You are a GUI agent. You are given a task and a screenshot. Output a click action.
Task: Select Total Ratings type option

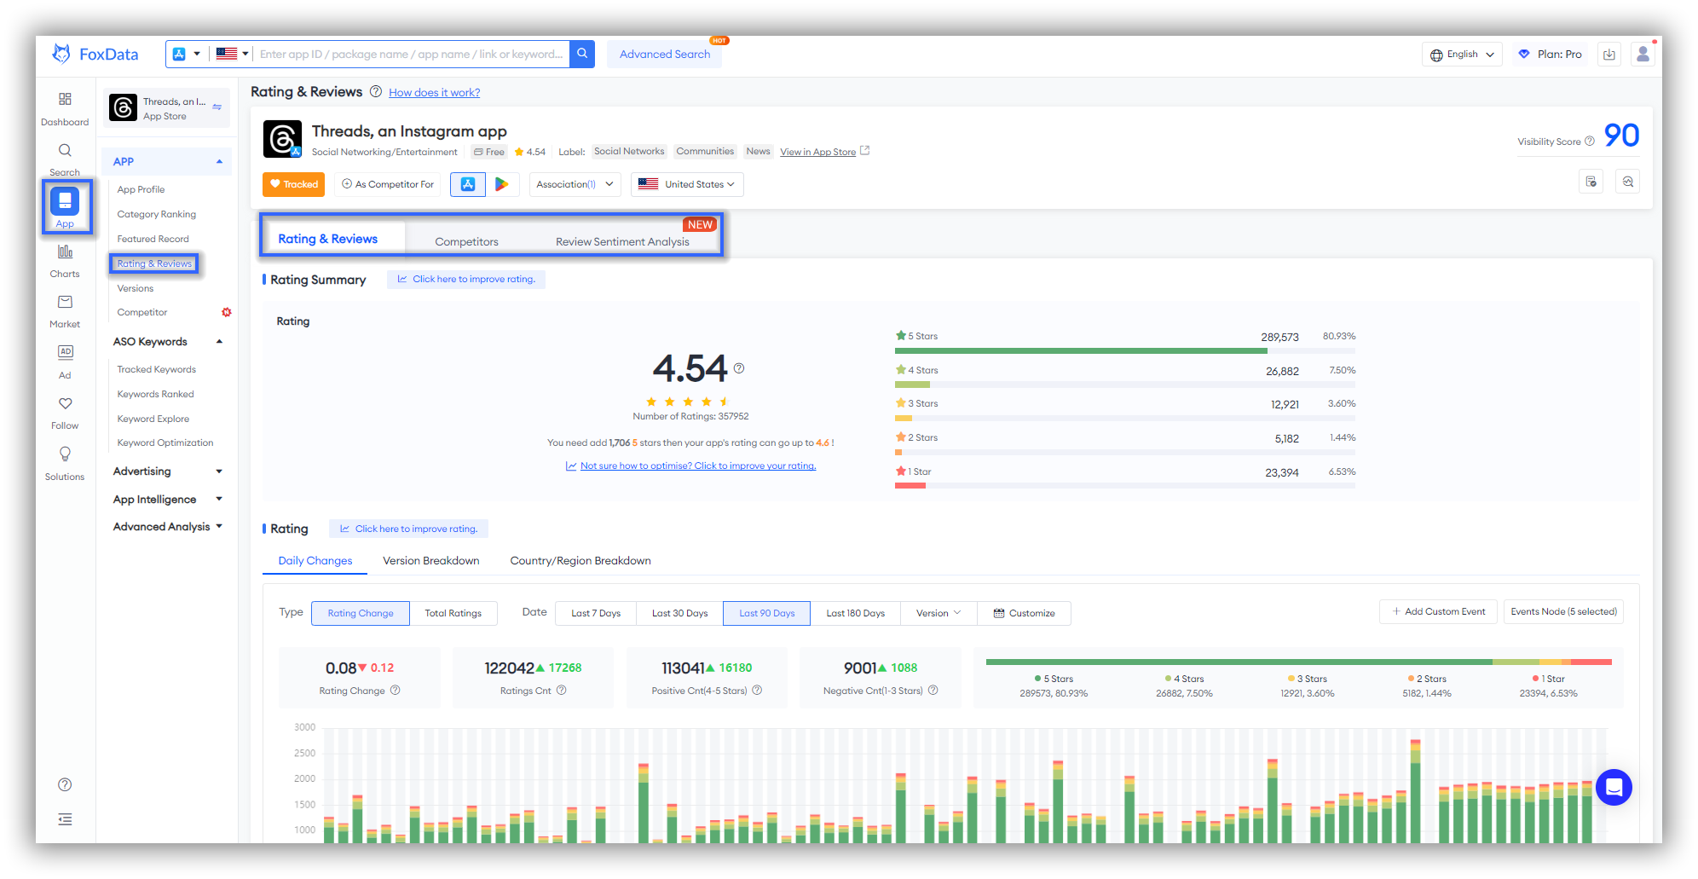[x=453, y=613]
